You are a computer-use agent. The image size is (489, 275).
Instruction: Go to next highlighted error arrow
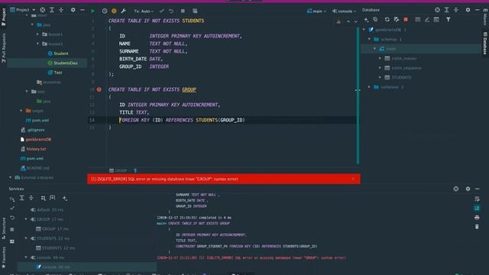[x=355, y=21]
